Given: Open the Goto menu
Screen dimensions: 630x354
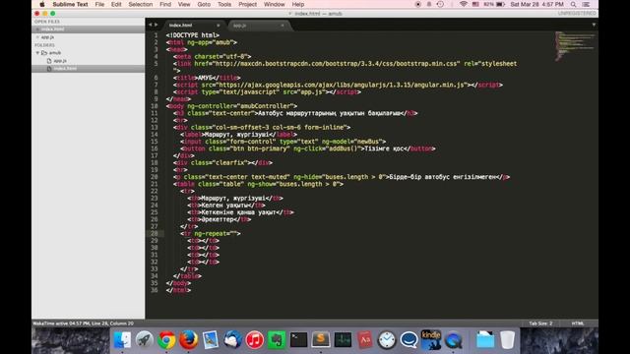Looking at the screenshot, I should pyautogui.click(x=204, y=4).
